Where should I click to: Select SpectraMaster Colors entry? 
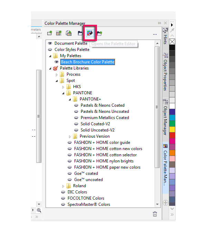(x=89, y=204)
